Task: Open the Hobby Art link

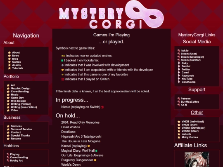Action: (17, 160)
